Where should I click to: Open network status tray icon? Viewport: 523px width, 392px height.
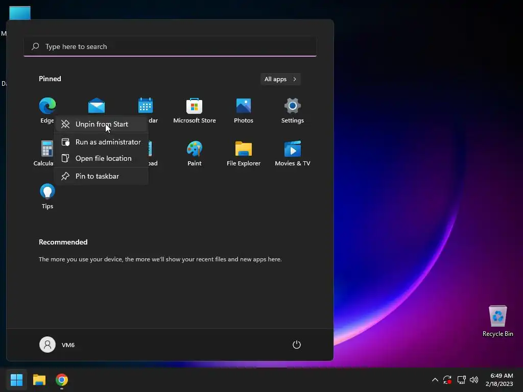tap(461, 380)
